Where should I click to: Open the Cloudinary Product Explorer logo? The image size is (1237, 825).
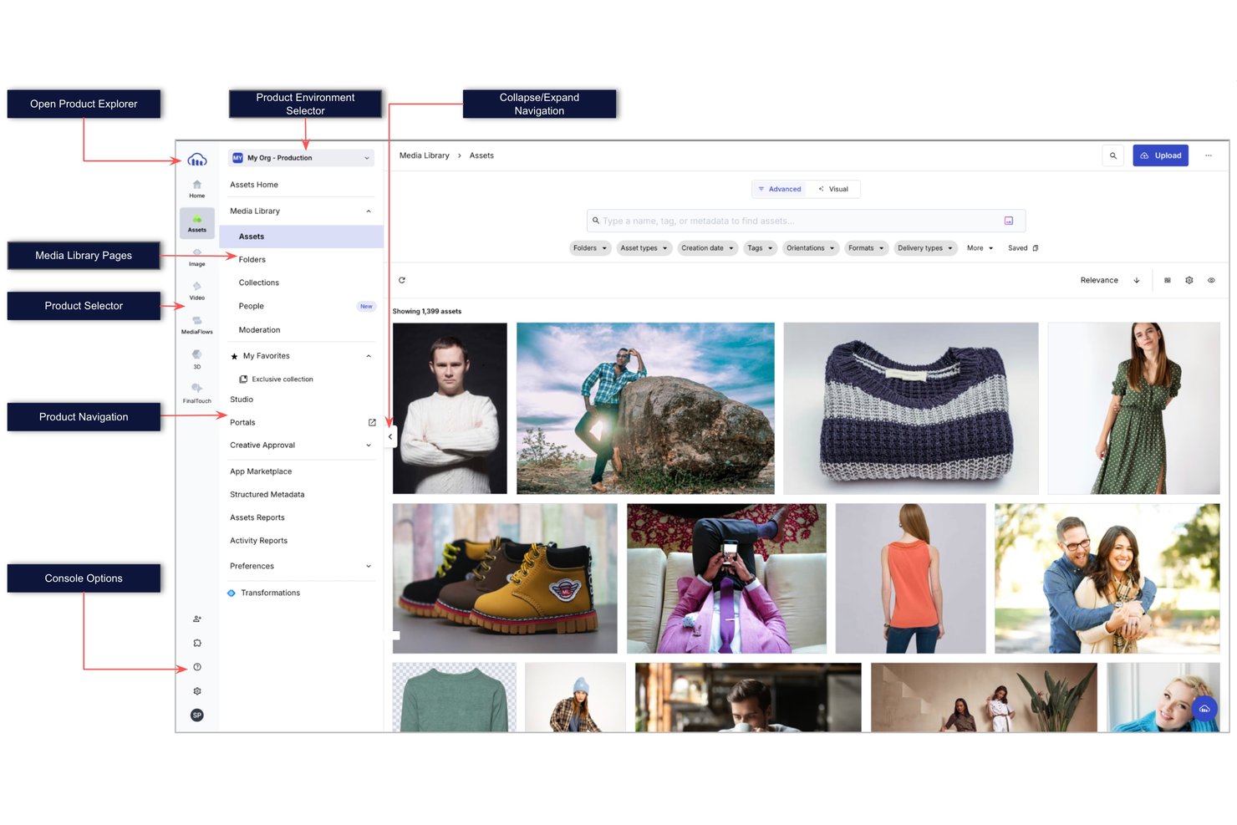197,159
